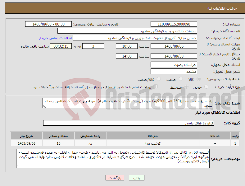Click the item code cell showing --
The width and height of the screenshot is (245, 186).
(x=215, y=143)
